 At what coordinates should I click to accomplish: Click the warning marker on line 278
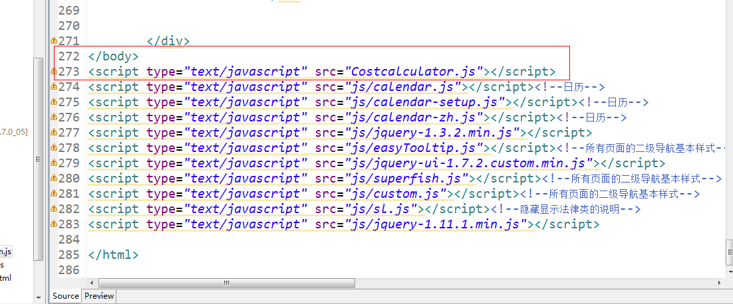click(53, 148)
